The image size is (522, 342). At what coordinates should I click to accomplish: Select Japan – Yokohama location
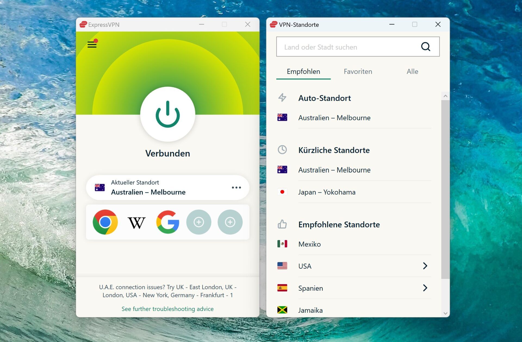tap(354, 192)
